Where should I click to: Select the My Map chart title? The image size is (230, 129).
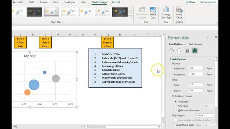tap(30, 56)
